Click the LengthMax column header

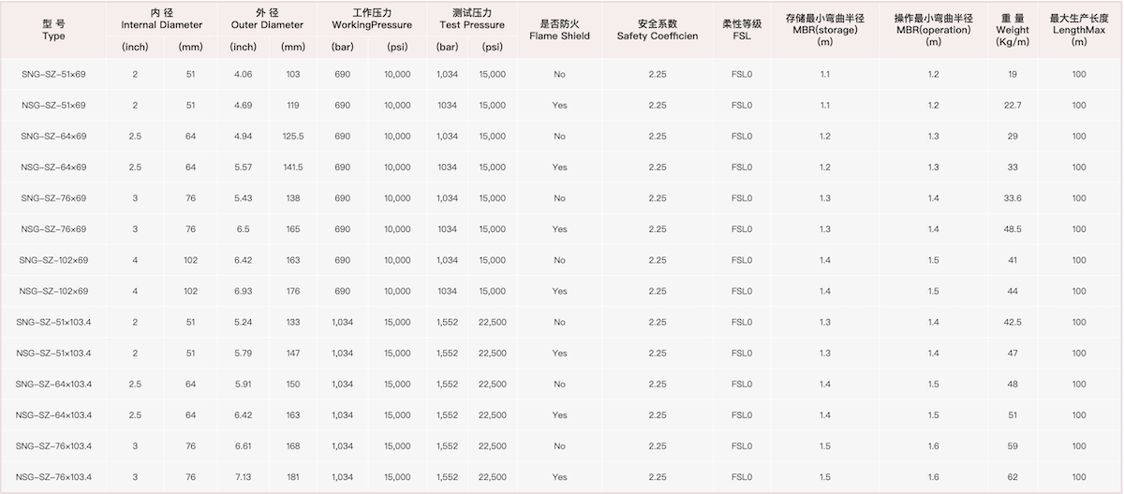point(1080,29)
